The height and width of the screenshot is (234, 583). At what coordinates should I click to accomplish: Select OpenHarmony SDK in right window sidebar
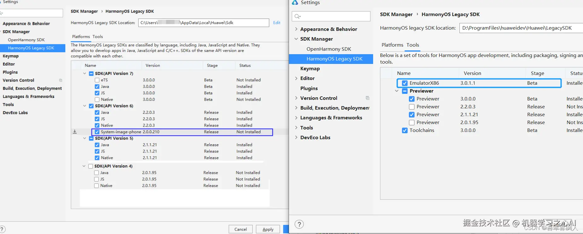point(329,49)
